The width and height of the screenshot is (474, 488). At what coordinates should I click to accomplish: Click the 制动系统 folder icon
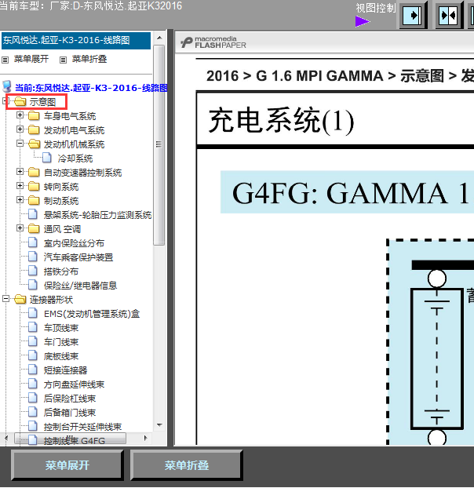coord(34,200)
